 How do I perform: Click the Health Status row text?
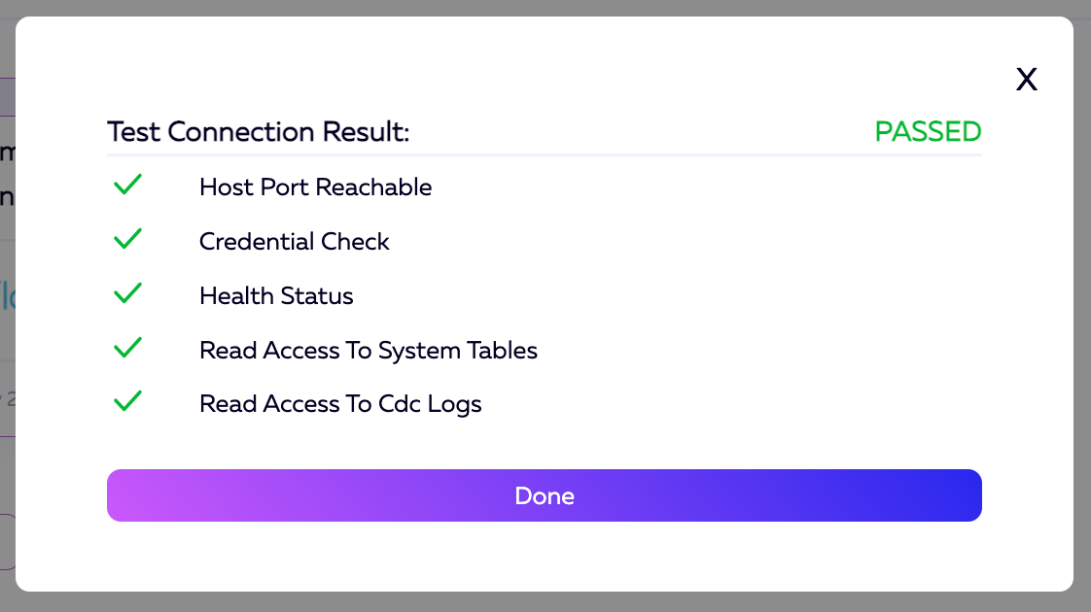276,296
